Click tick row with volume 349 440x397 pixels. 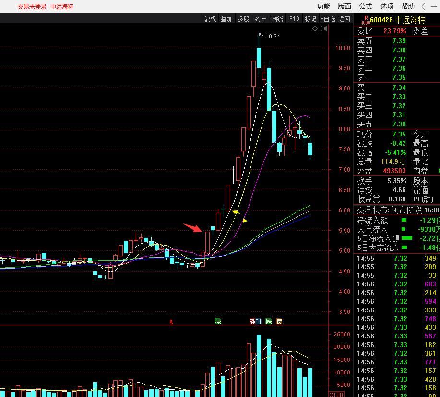click(x=396, y=258)
